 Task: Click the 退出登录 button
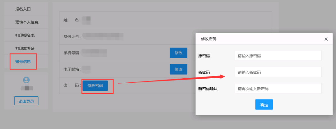[26, 101]
